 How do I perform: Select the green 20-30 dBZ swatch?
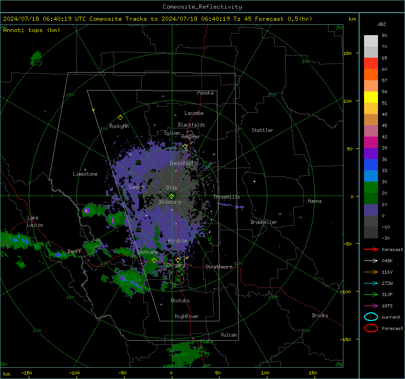pyautogui.click(x=371, y=187)
